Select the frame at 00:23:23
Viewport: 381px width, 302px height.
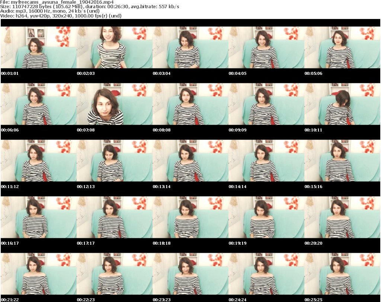point(190,274)
